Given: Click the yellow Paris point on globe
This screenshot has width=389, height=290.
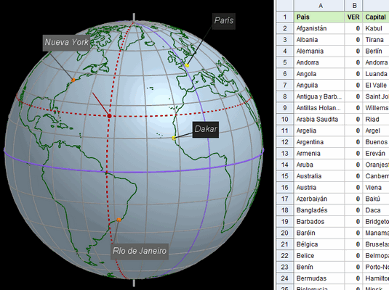Looking at the screenshot, I should (x=187, y=65).
